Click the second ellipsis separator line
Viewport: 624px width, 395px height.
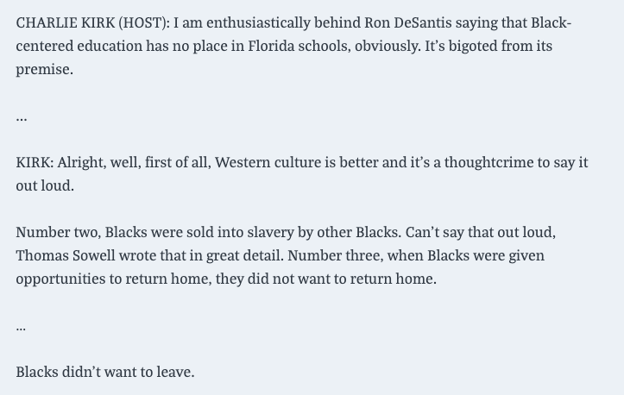22,326
